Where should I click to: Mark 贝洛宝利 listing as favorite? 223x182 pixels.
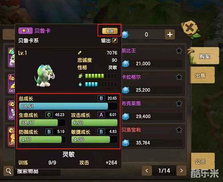click(x=179, y=130)
